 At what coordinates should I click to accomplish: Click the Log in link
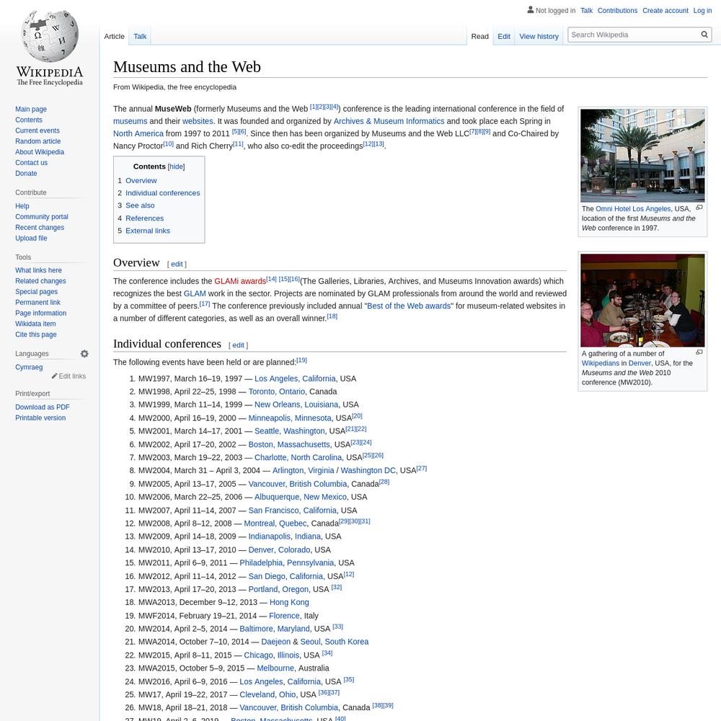point(702,11)
